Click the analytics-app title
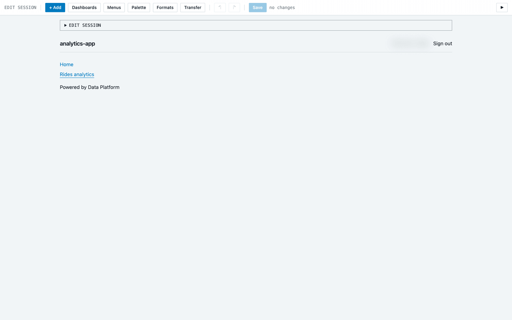The height and width of the screenshot is (320, 512). (x=78, y=44)
